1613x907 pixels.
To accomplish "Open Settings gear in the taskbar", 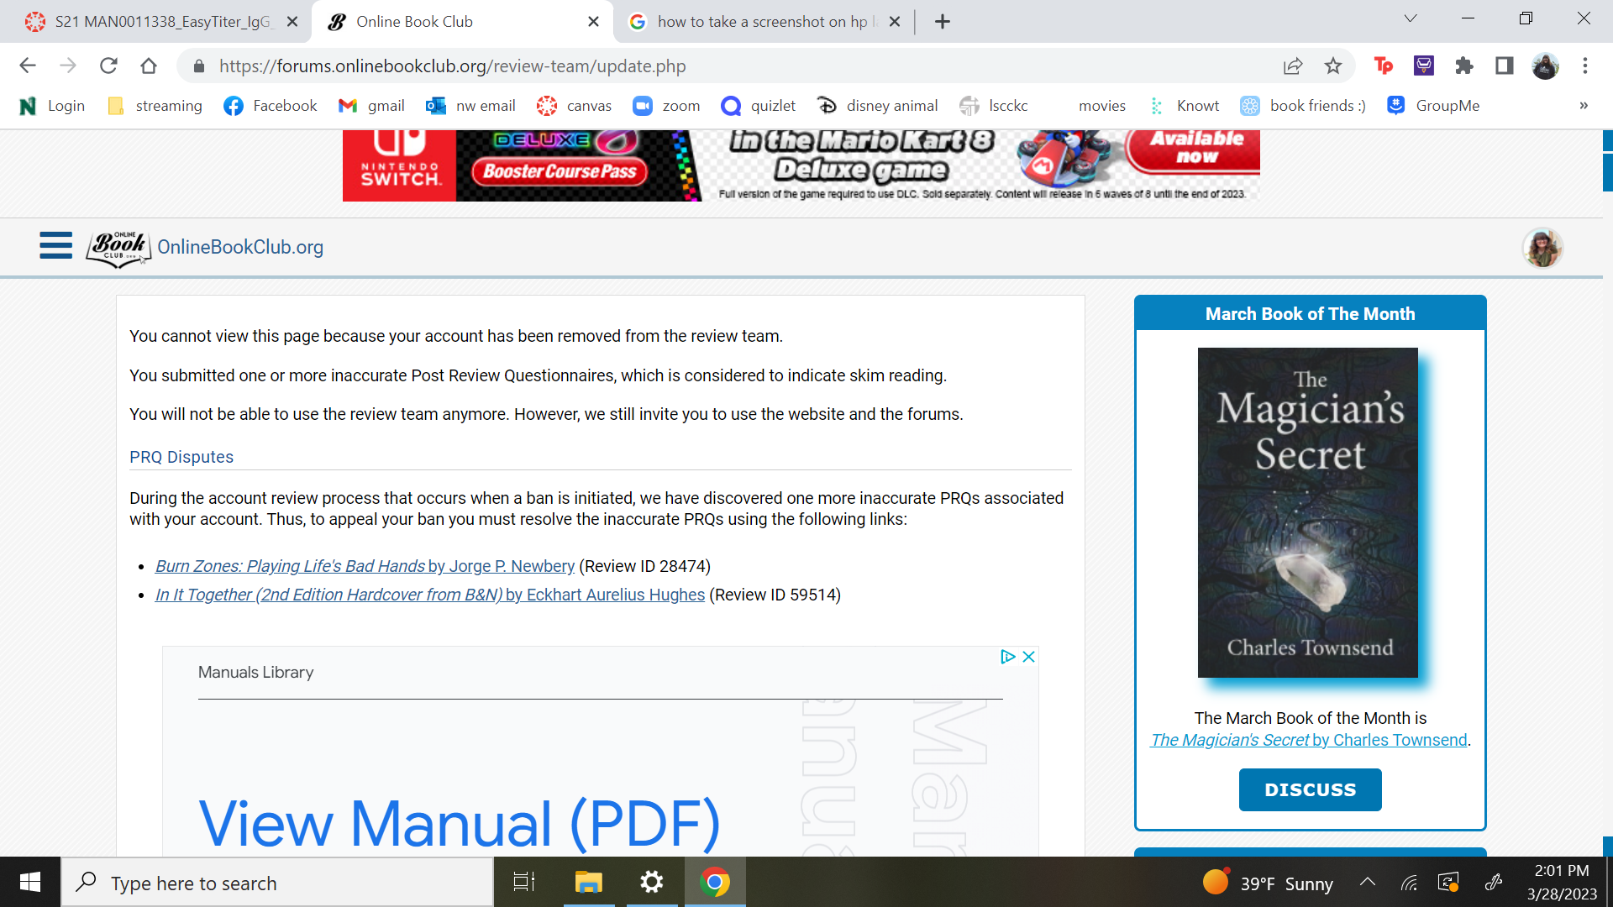I will point(652,883).
